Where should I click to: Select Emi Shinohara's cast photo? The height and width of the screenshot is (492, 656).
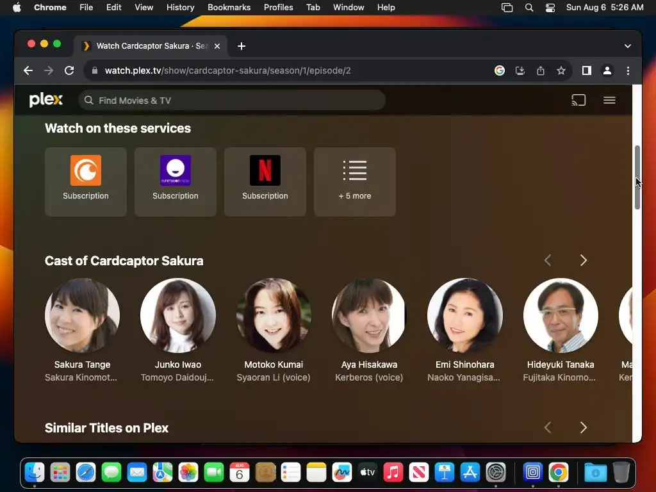[x=465, y=315]
